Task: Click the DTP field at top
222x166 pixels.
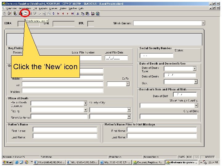Action: point(91,24)
